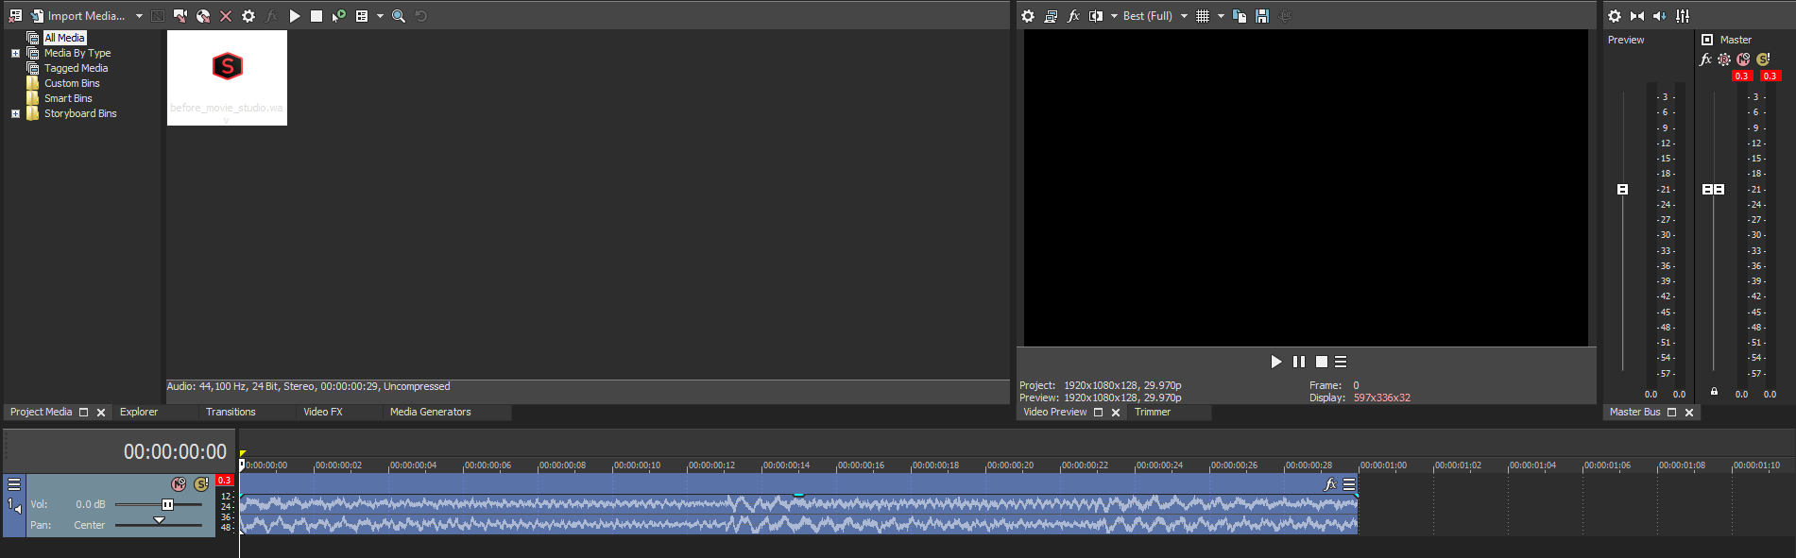The image size is (1796, 558).
Task: Open the Views dropdown arrow
Action: (x=380, y=16)
